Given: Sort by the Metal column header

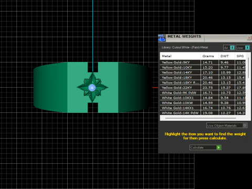Looking at the screenshot, I should (x=180, y=56).
